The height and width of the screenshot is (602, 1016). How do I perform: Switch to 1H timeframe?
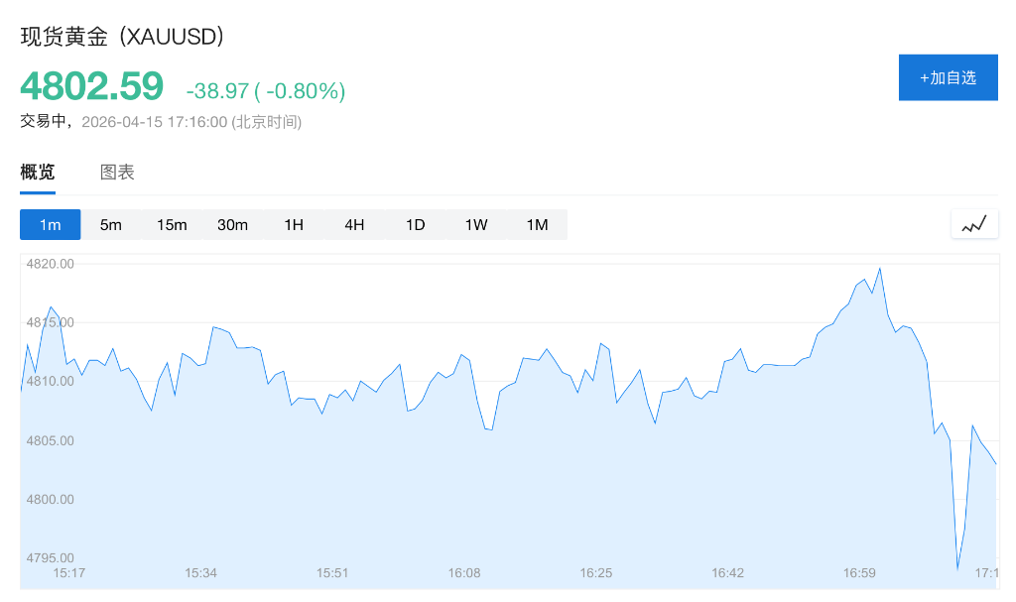(x=294, y=225)
